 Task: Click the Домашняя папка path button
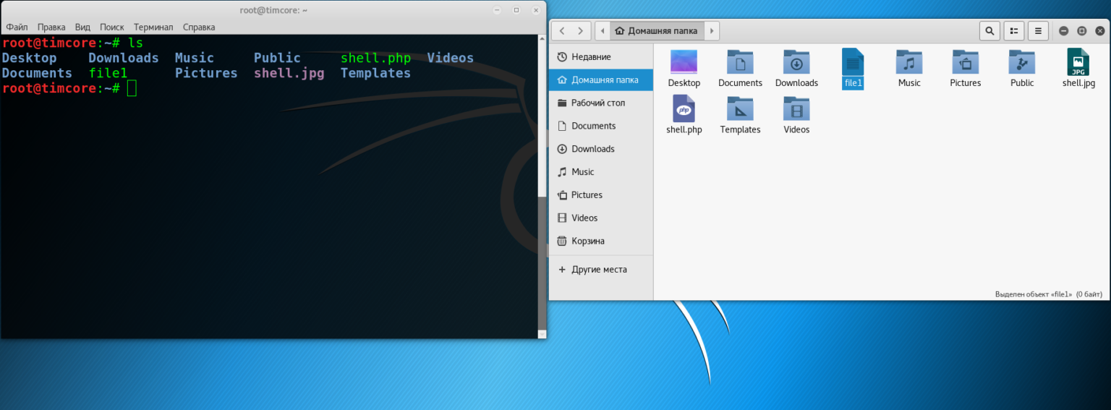pyautogui.click(x=657, y=31)
